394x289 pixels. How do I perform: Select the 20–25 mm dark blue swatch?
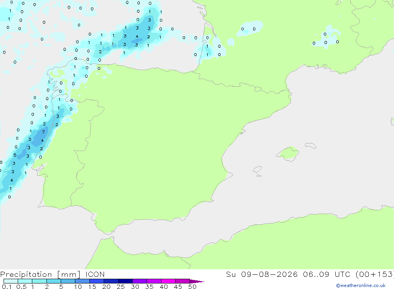[x=111, y=281]
